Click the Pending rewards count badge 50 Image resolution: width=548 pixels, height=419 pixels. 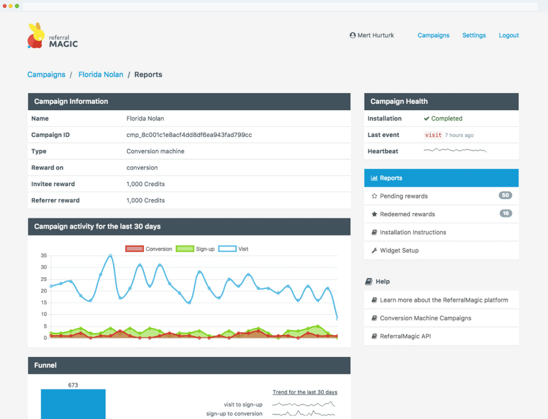pyautogui.click(x=505, y=195)
